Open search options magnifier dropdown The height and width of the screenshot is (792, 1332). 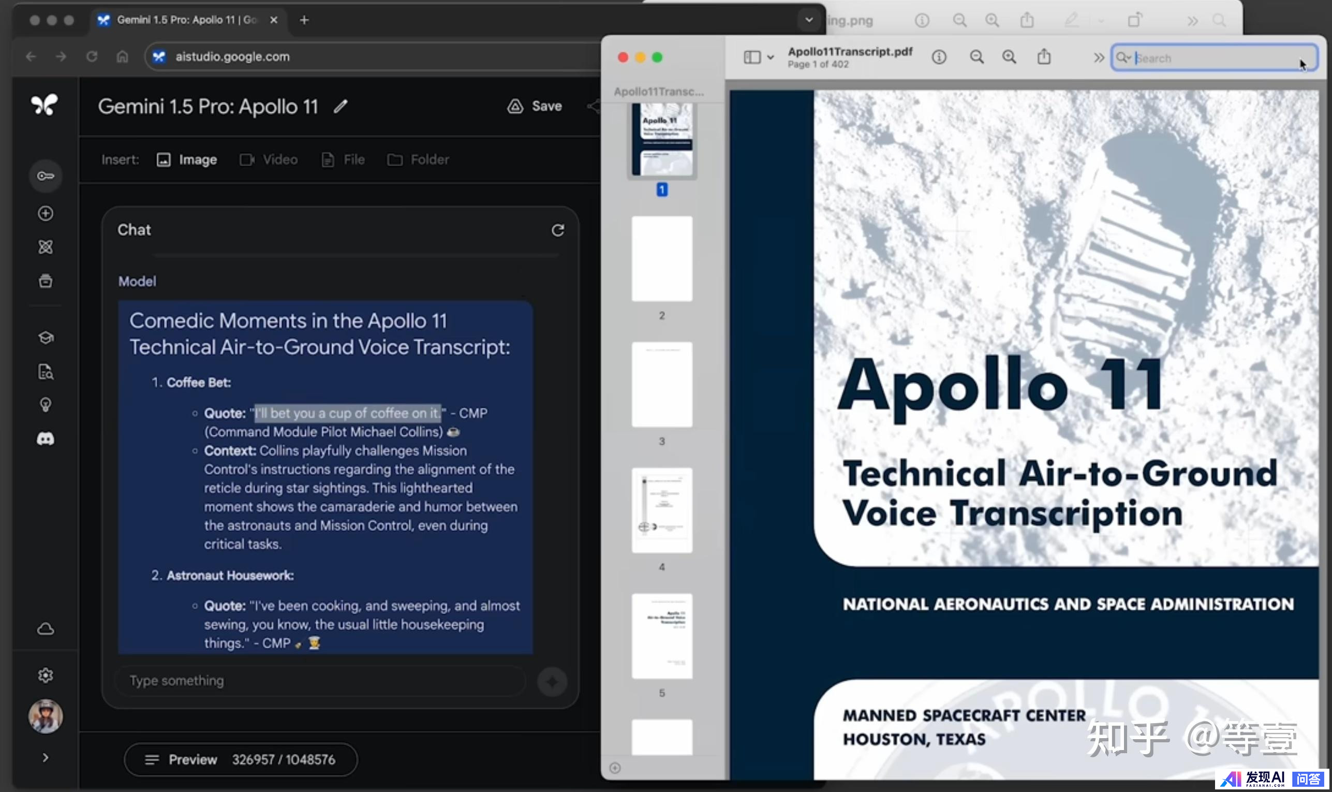pos(1123,57)
